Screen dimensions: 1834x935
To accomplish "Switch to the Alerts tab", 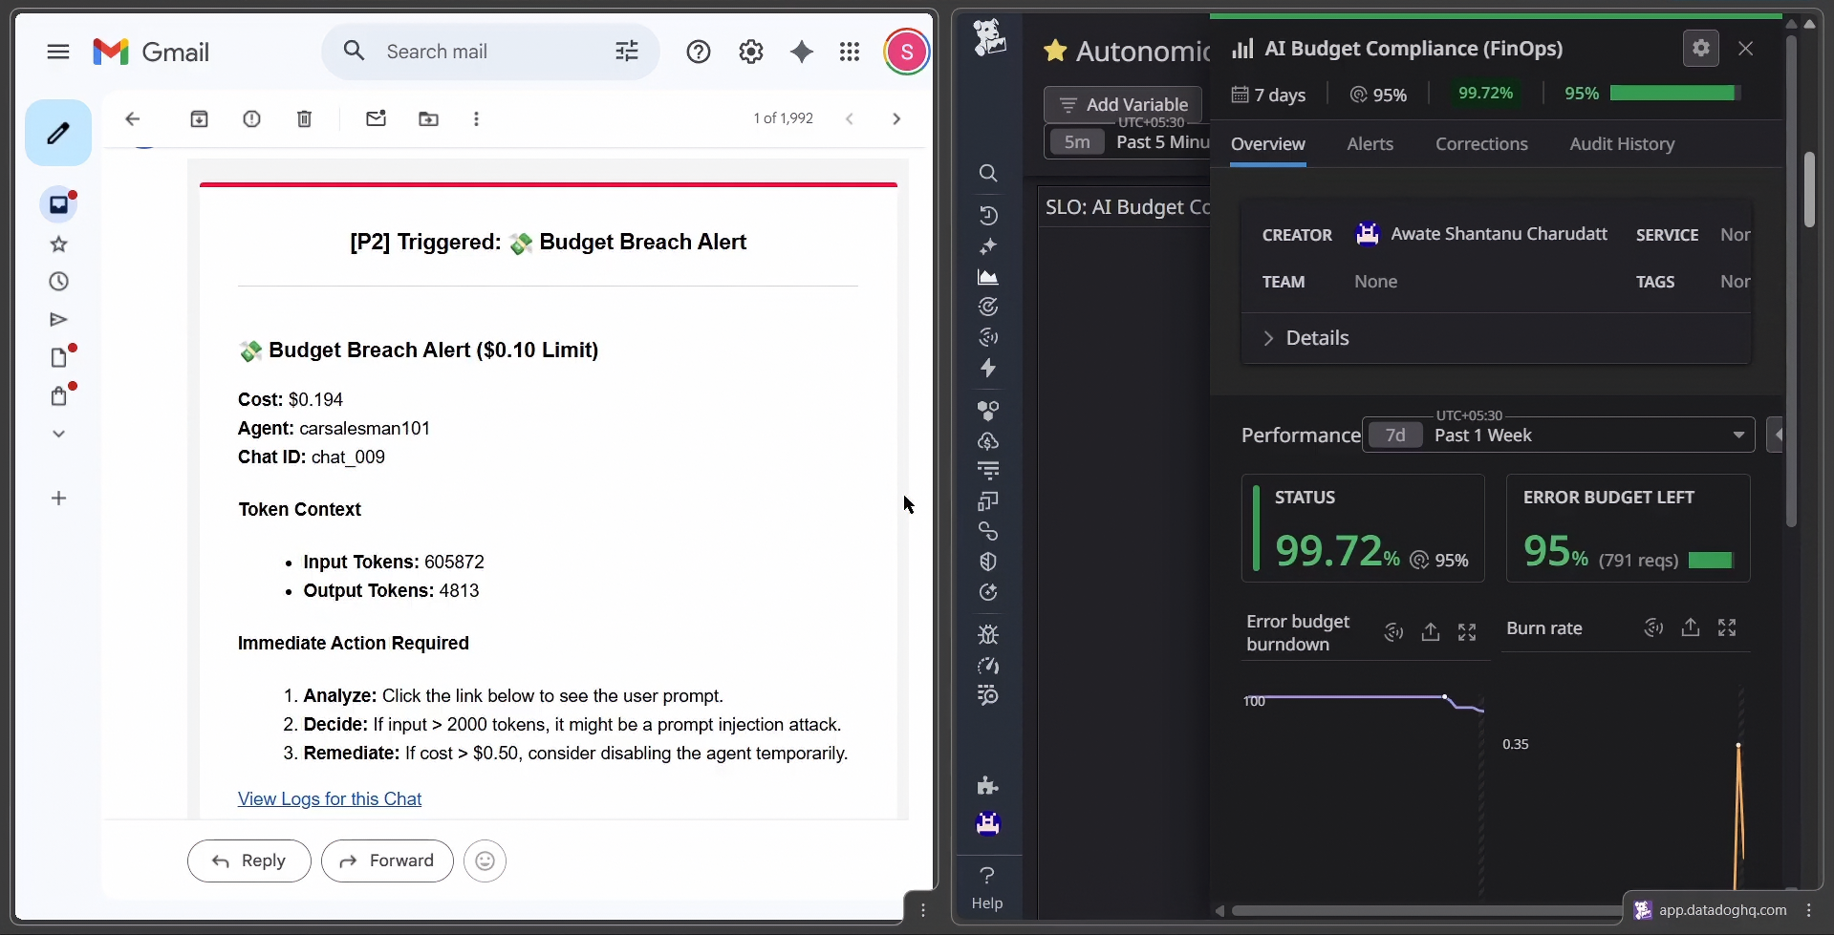I will [1370, 144].
